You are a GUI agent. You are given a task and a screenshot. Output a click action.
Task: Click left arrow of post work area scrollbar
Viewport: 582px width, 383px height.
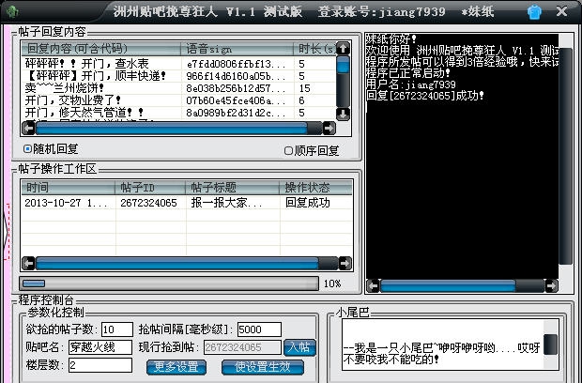coord(28,263)
